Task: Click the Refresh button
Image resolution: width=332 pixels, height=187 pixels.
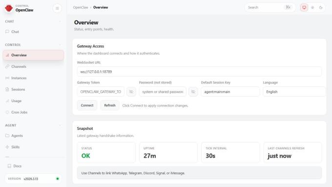Action: tap(110, 105)
